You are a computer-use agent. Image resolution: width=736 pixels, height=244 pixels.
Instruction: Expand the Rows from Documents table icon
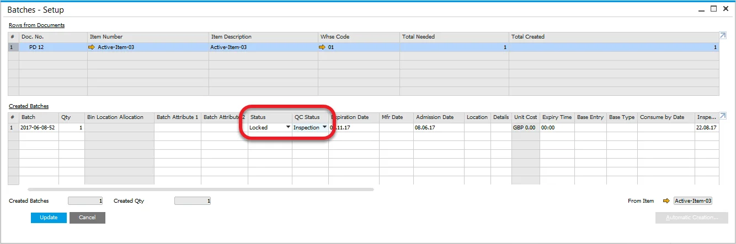[723, 36]
